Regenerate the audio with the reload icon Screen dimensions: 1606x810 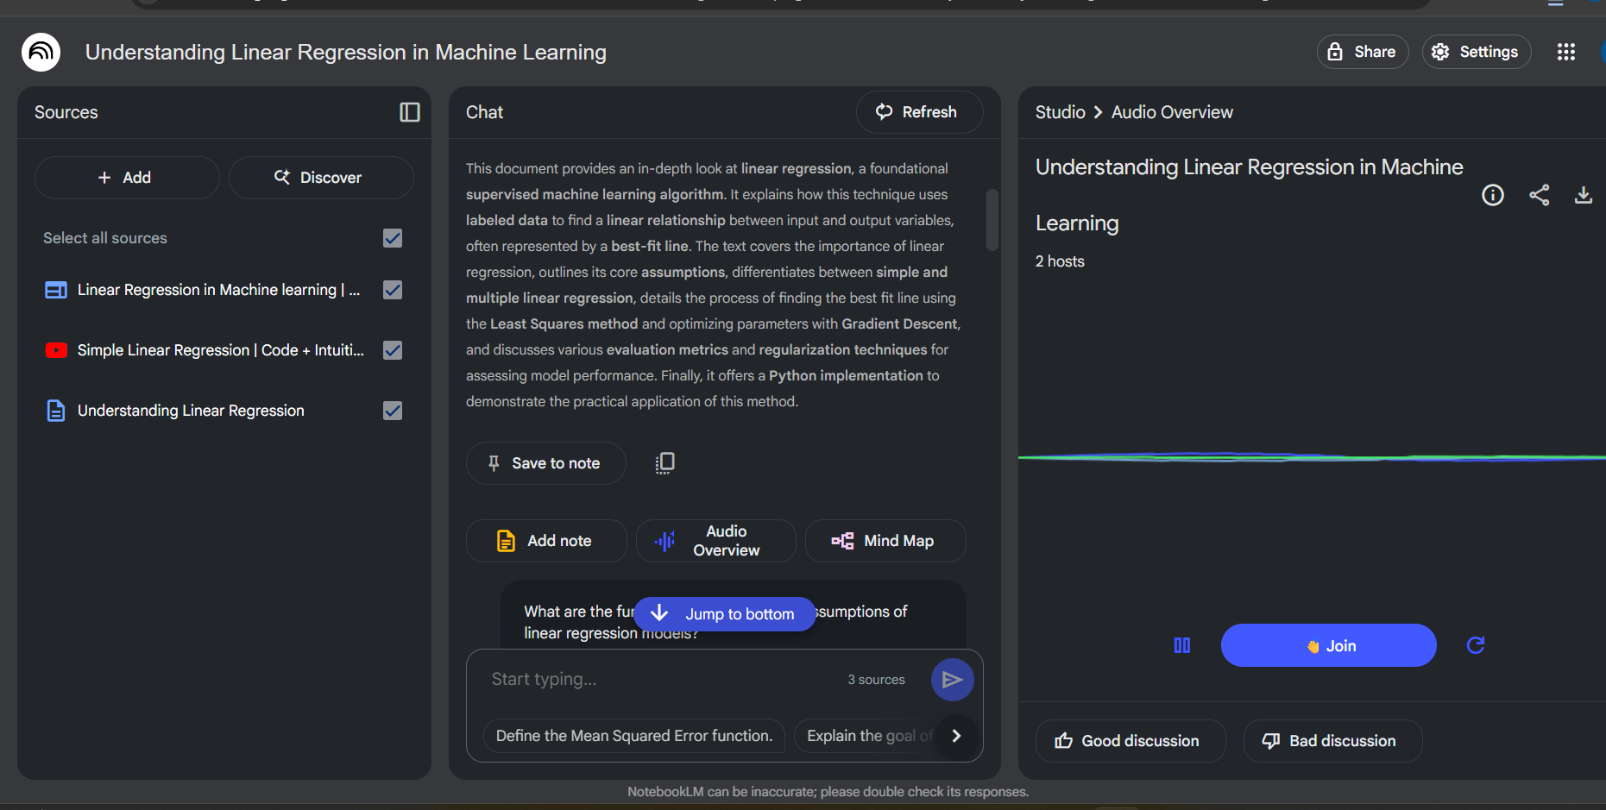click(1475, 645)
